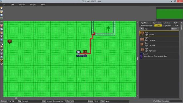Click the Paint 'None' status field

tap(117, 101)
